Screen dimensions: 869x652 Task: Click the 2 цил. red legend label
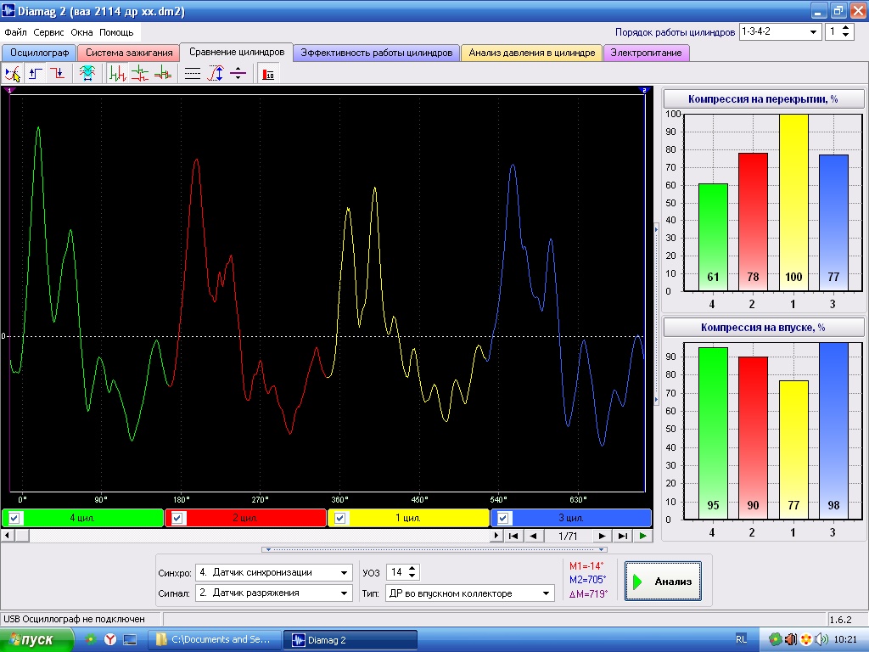click(245, 518)
